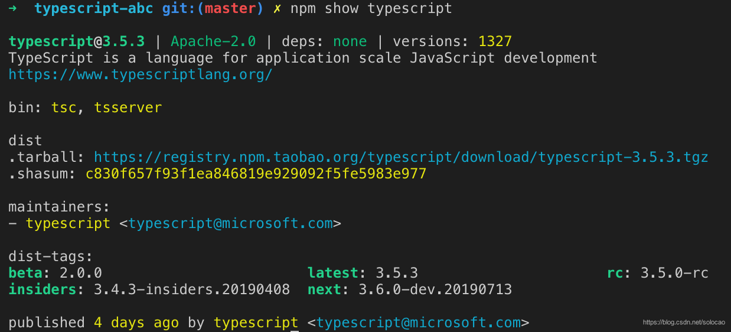Screen dimensions: 731x332
Task: Click the 'tsserver' binary name
Action: pyautogui.click(x=128, y=108)
